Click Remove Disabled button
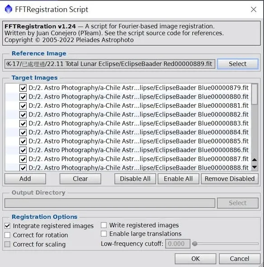Viewport: 264px width, 267px height. click(230, 179)
